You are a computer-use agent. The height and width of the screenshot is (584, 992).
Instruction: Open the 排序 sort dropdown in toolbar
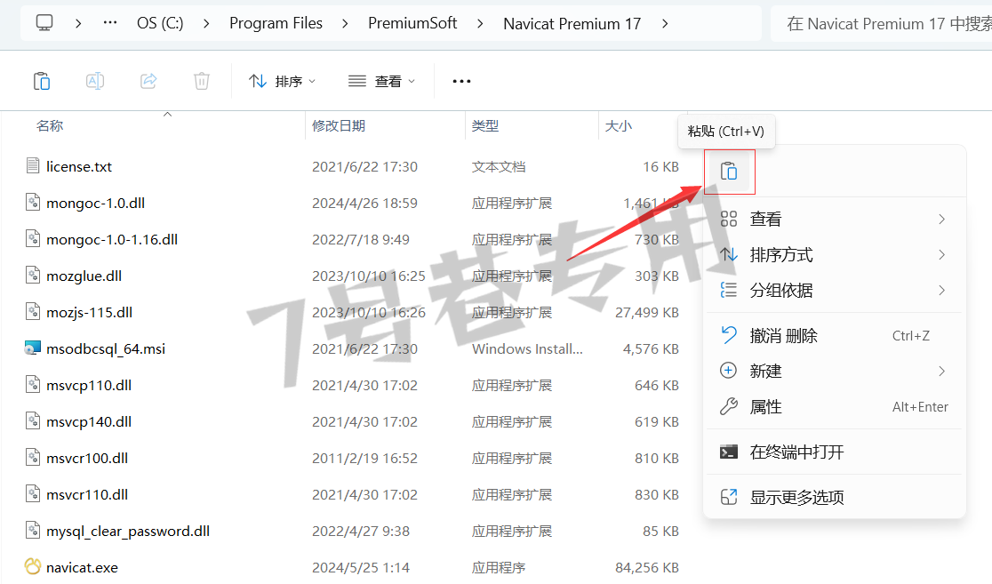pyautogui.click(x=282, y=81)
